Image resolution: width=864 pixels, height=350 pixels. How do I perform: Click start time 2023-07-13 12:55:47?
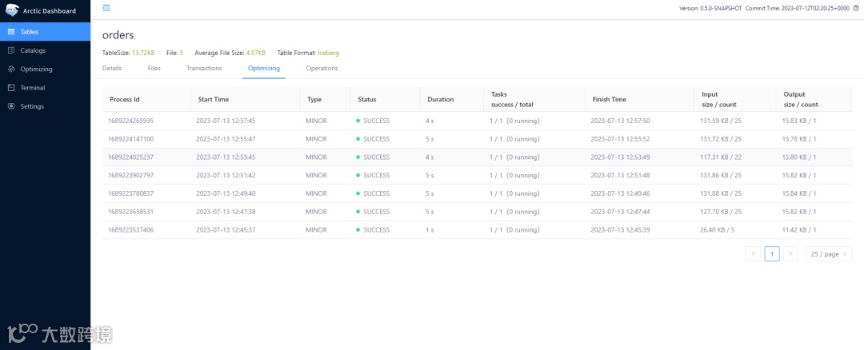click(x=226, y=139)
